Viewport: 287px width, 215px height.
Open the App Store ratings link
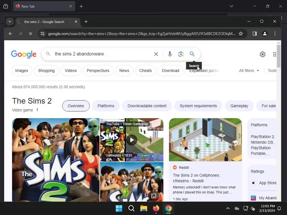pos(264,183)
